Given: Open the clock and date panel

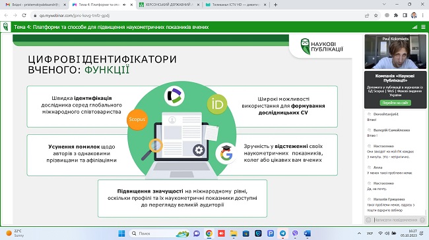Looking at the screenshot, I should pyautogui.click(x=409, y=233).
